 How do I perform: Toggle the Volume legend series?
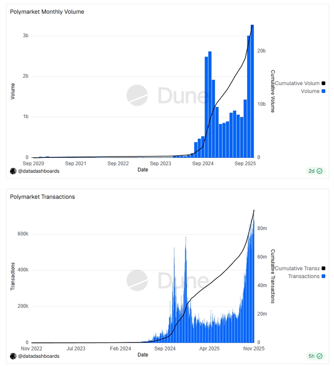tap(310, 91)
